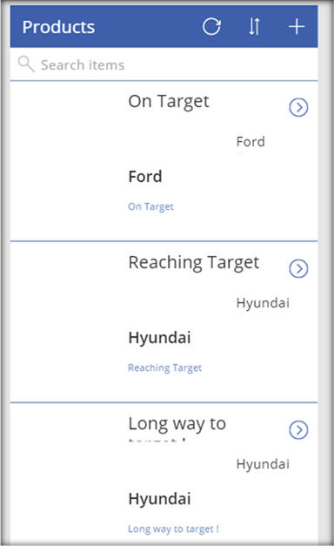Open details arrow for Long way to item
This screenshot has height=546, width=334.
[x=298, y=429]
